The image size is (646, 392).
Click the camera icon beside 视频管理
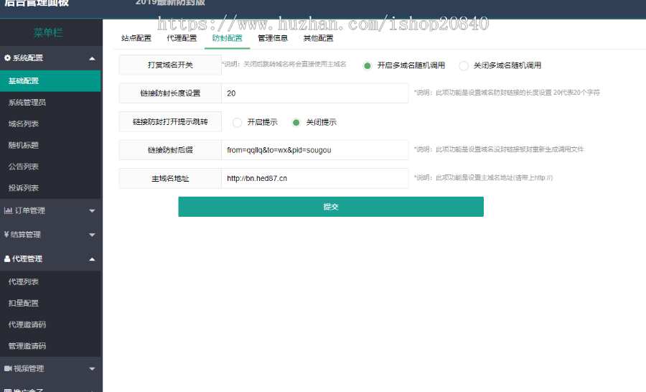click(8, 368)
